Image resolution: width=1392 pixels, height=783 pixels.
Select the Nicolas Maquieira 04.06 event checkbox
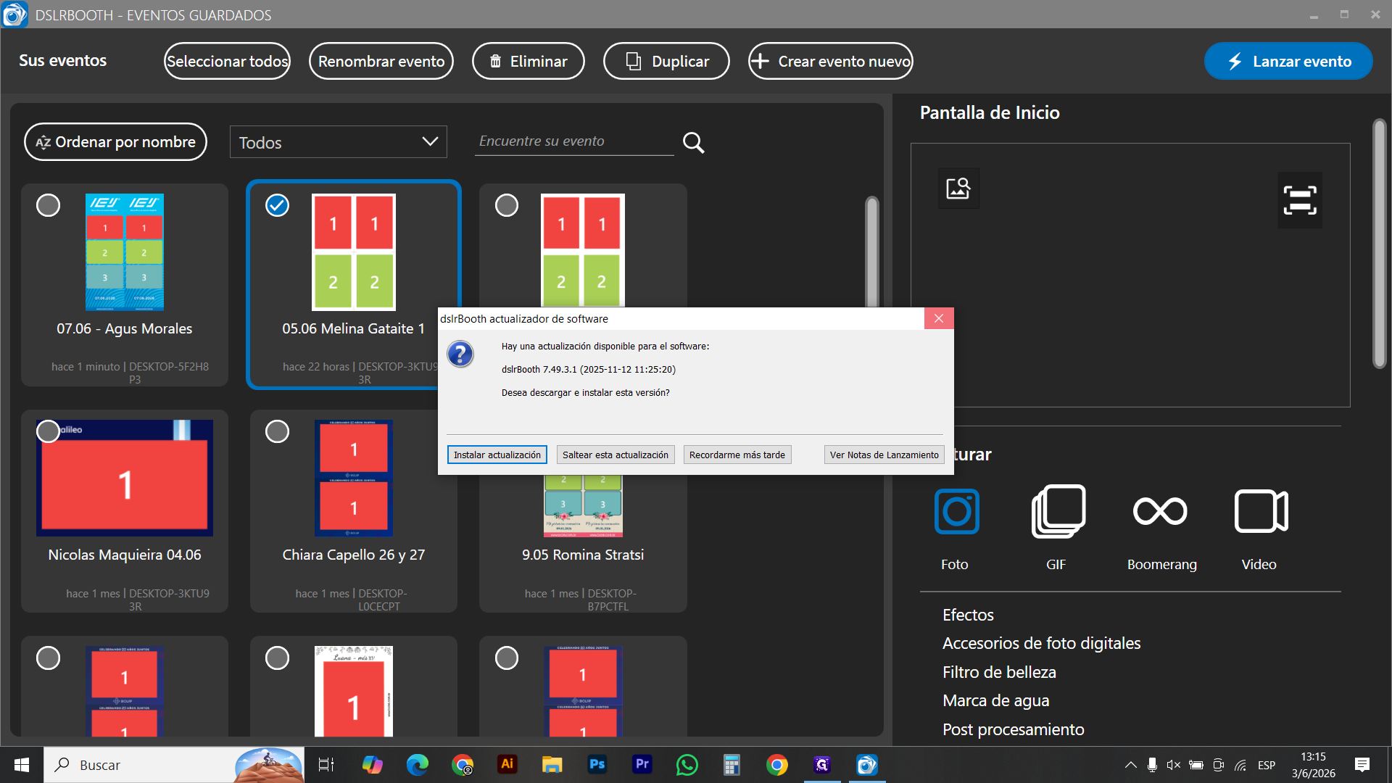coord(49,431)
